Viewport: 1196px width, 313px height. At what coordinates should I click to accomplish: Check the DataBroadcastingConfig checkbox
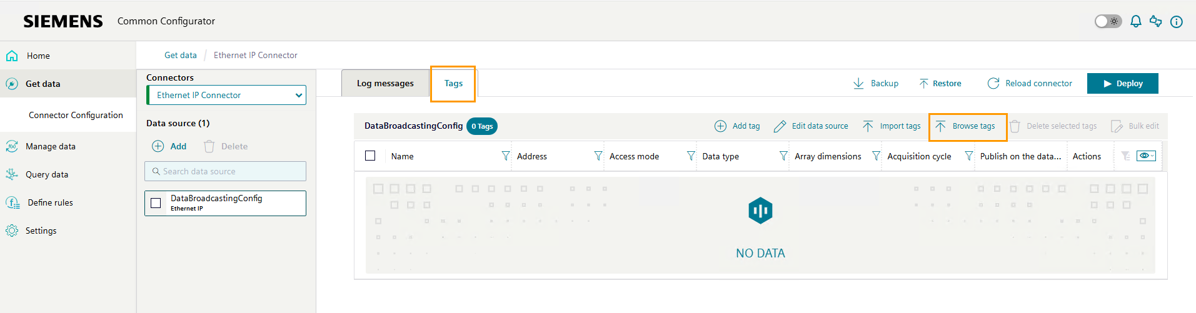tap(156, 203)
